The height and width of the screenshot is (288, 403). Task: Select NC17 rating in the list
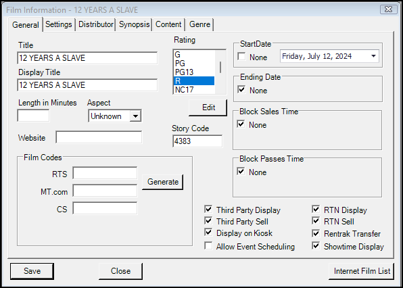coord(194,90)
